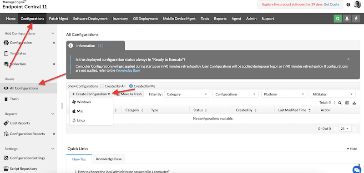This screenshot has height=173, width=364.
Task: Click the lightning bolt quick actions icon
Action: [356, 19]
